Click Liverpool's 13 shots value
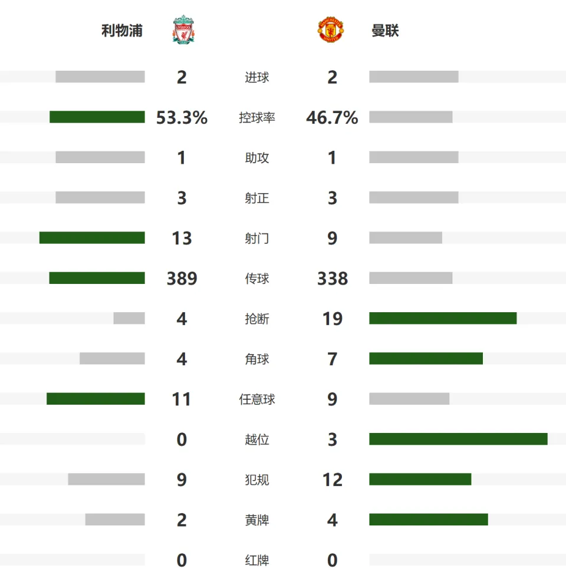 182,239
